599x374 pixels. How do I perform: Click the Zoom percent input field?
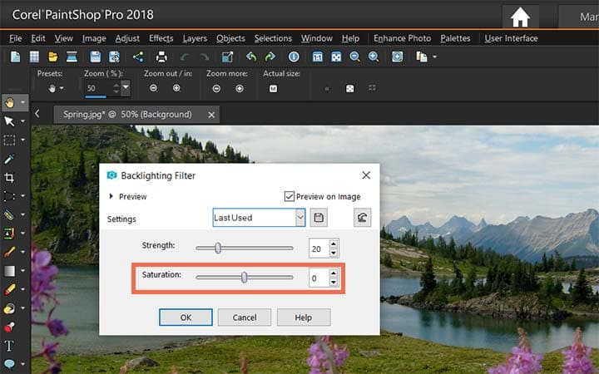pos(98,88)
